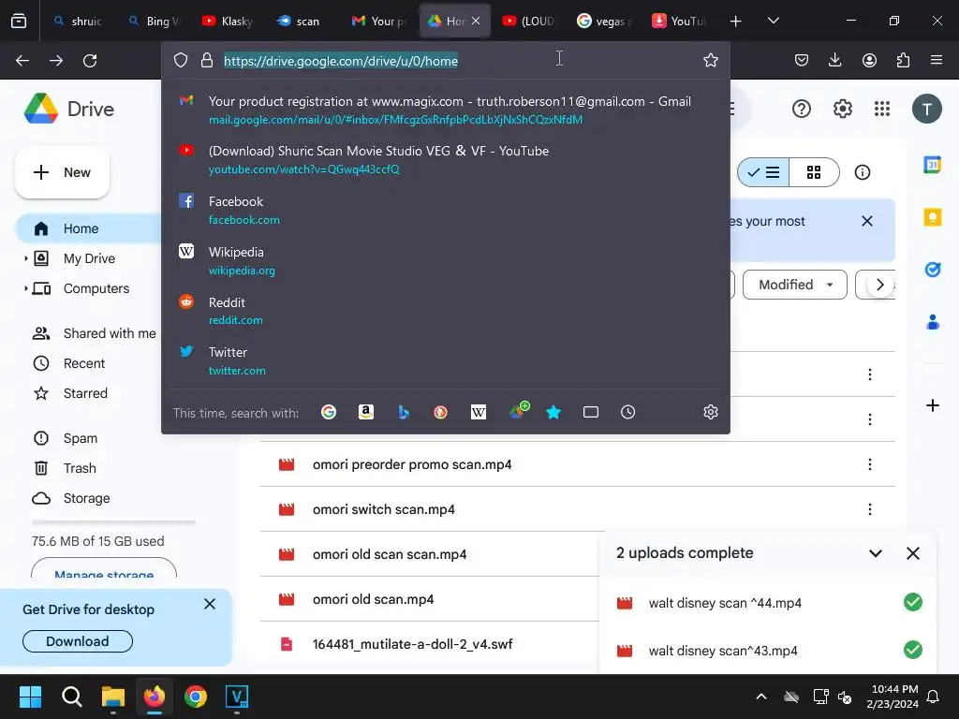Open Google Calendar side panel icon
This screenshot has width=959, height=719.
932,164
